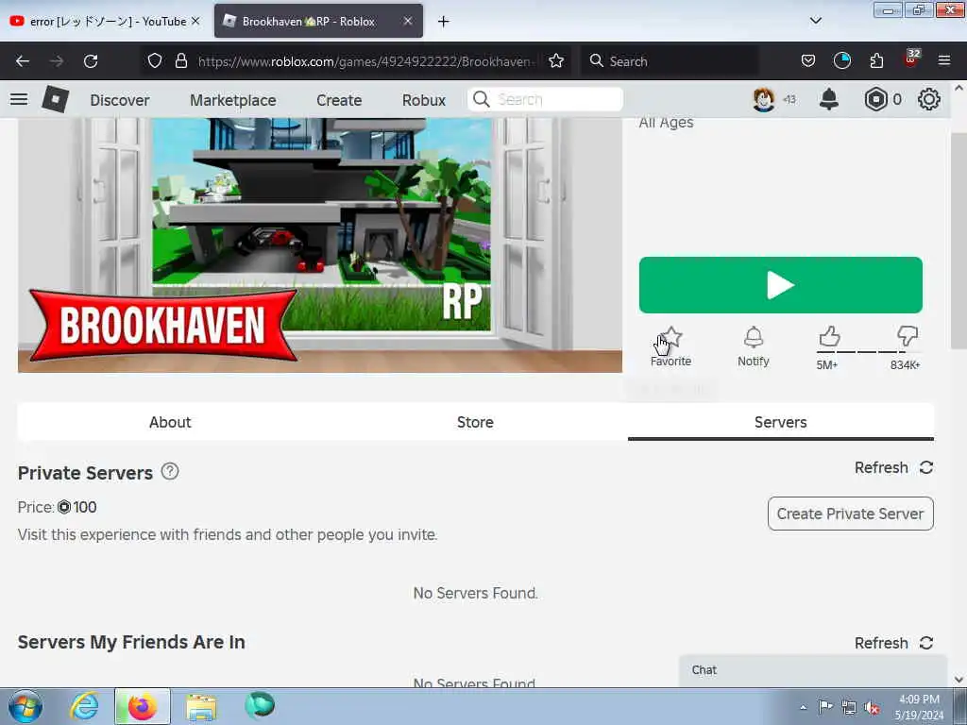Image resolution: width=967 pixels, height=725 pixels.
Task: Open the Robux menu item
Action: coord(424,100)
